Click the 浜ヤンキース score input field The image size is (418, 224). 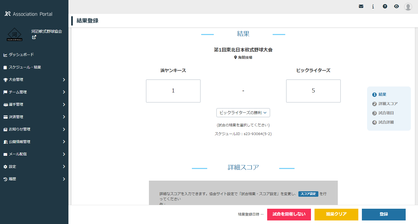click(x=173, y=91)
